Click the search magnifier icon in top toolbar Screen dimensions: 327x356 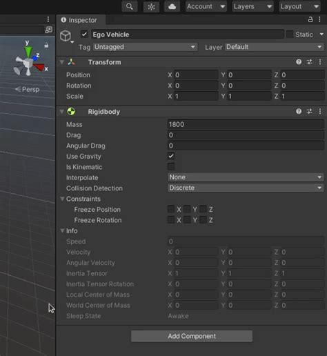tap(130, 6)
